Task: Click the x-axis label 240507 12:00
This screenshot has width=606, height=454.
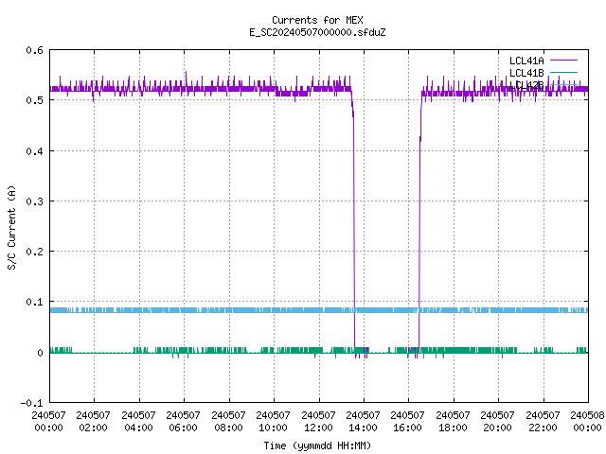Action: click(x=318, y=421)
